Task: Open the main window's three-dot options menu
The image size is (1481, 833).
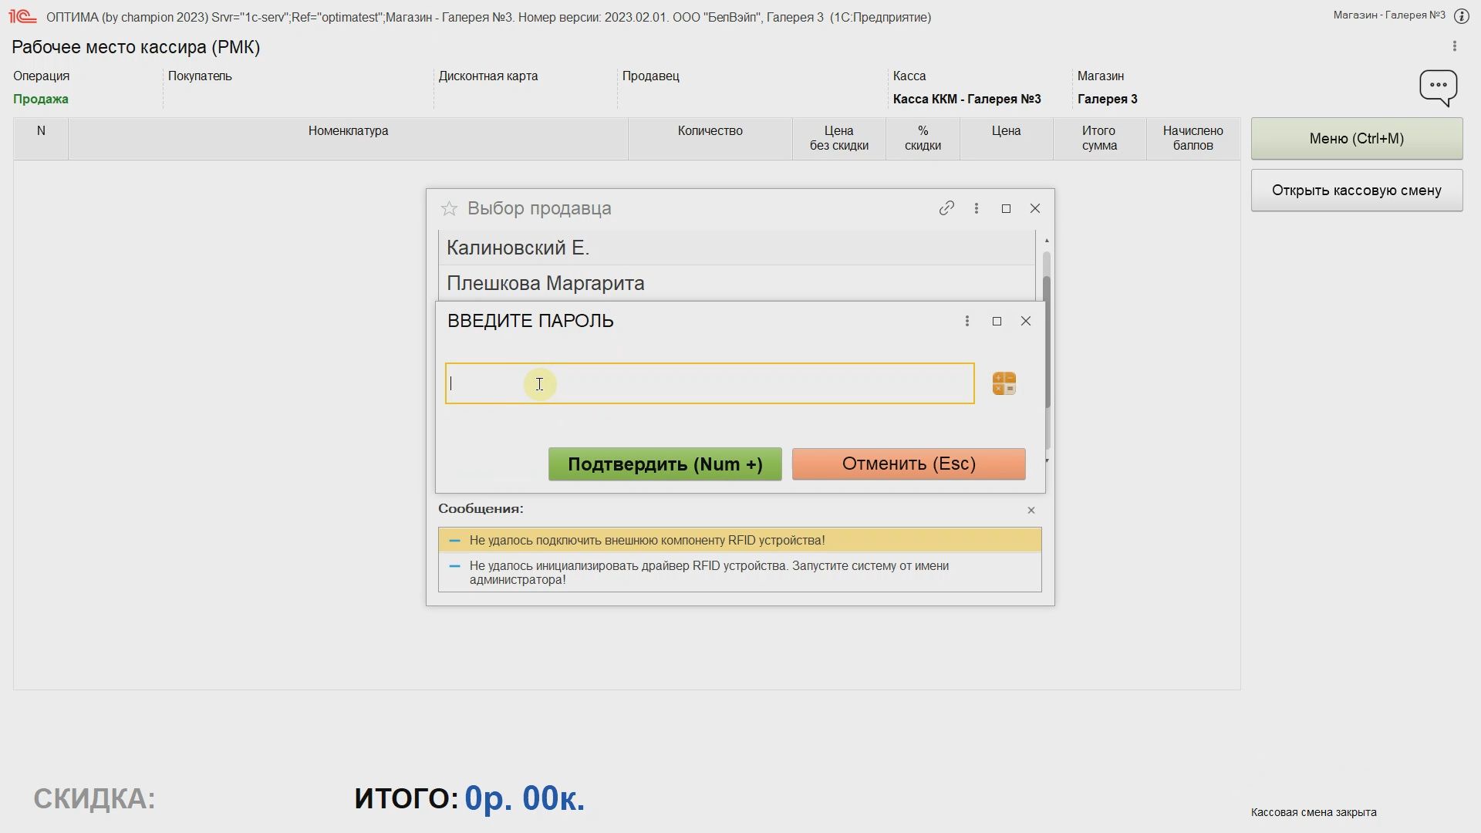Action: coord(1454,46)
